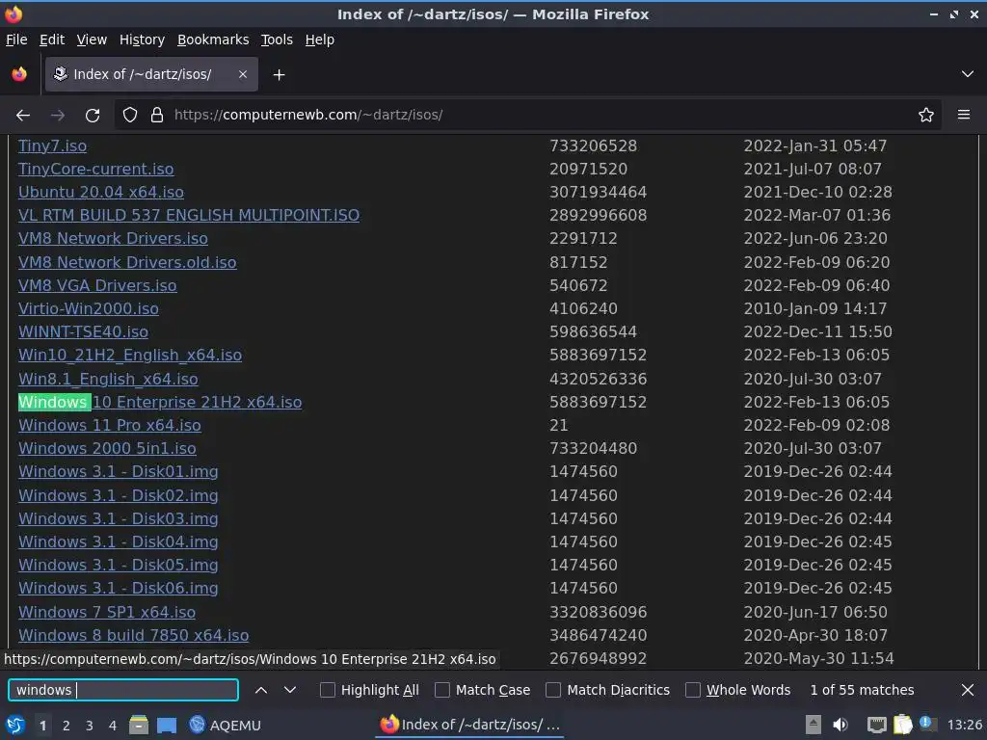Open Windows 2000 5in1.iso link
Viewport: 987px width, 740px height.
click(107, 449)
